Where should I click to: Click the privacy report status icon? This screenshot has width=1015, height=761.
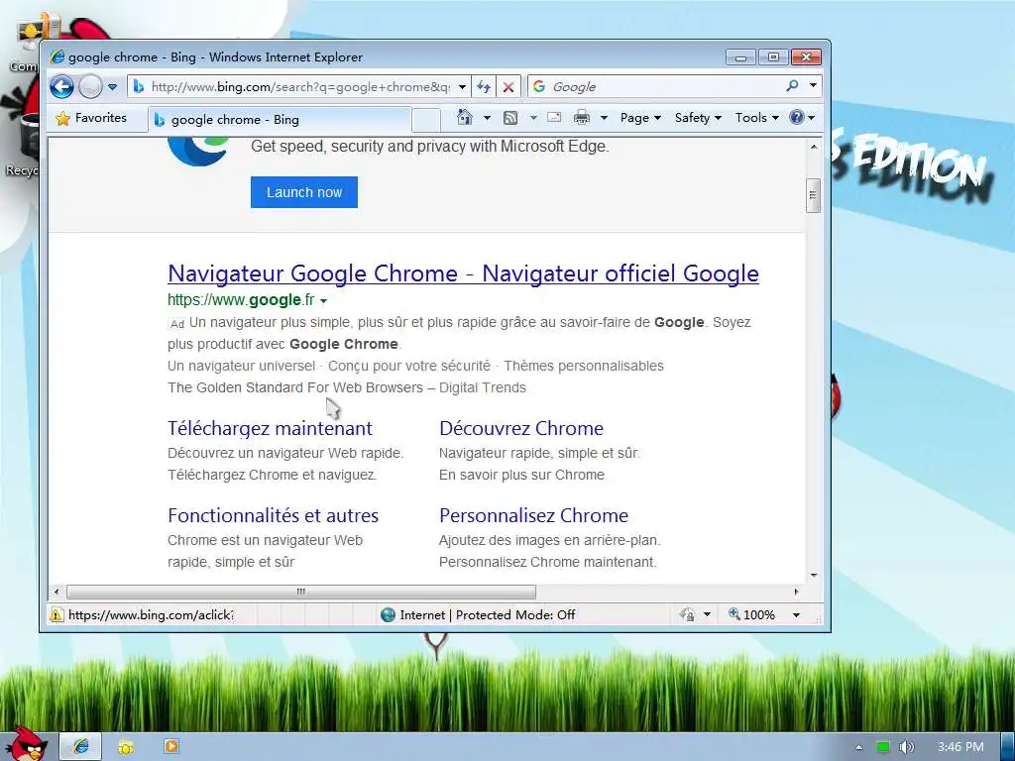(687, 614)
